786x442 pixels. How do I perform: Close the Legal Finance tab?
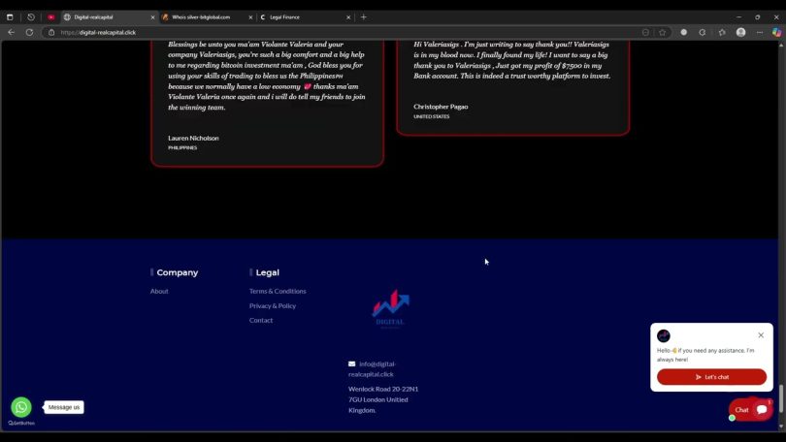[348, 17]
